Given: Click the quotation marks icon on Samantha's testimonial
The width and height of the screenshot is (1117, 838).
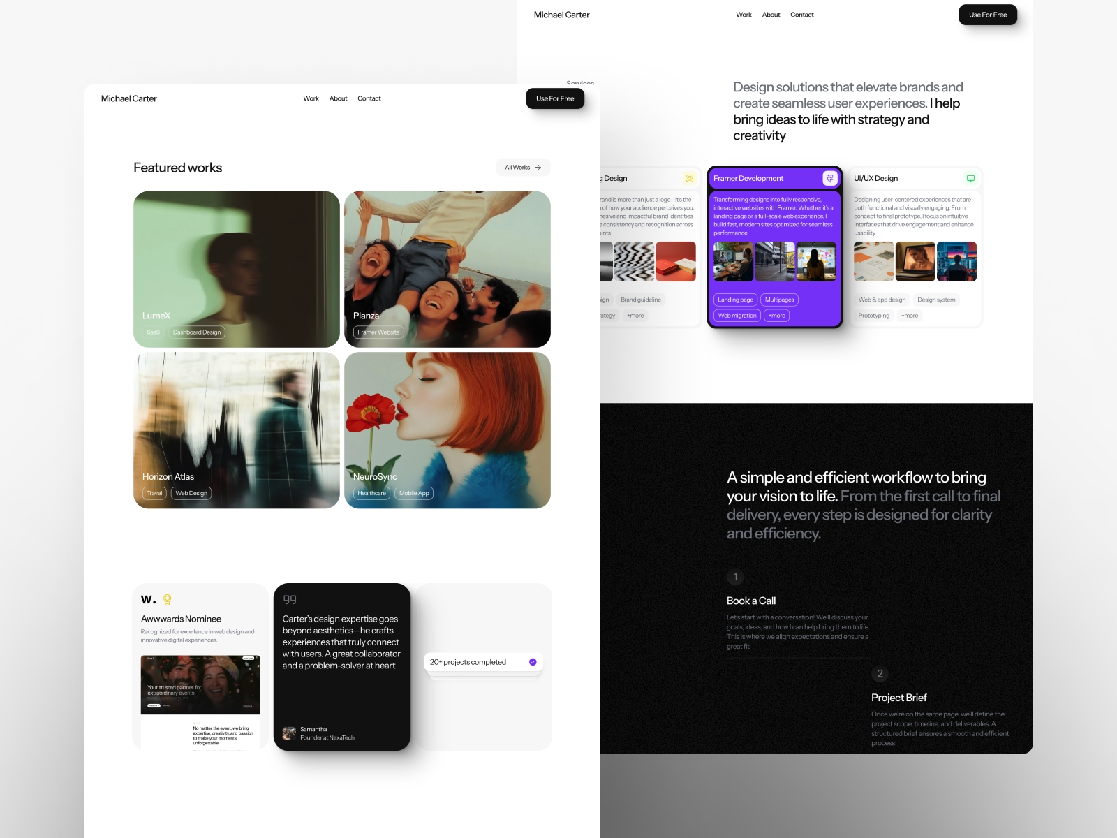Looking at the screenshot, I should tap(290, 598).
